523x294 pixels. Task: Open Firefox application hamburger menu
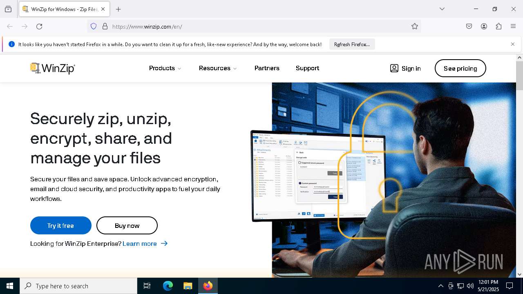point(513,27)
